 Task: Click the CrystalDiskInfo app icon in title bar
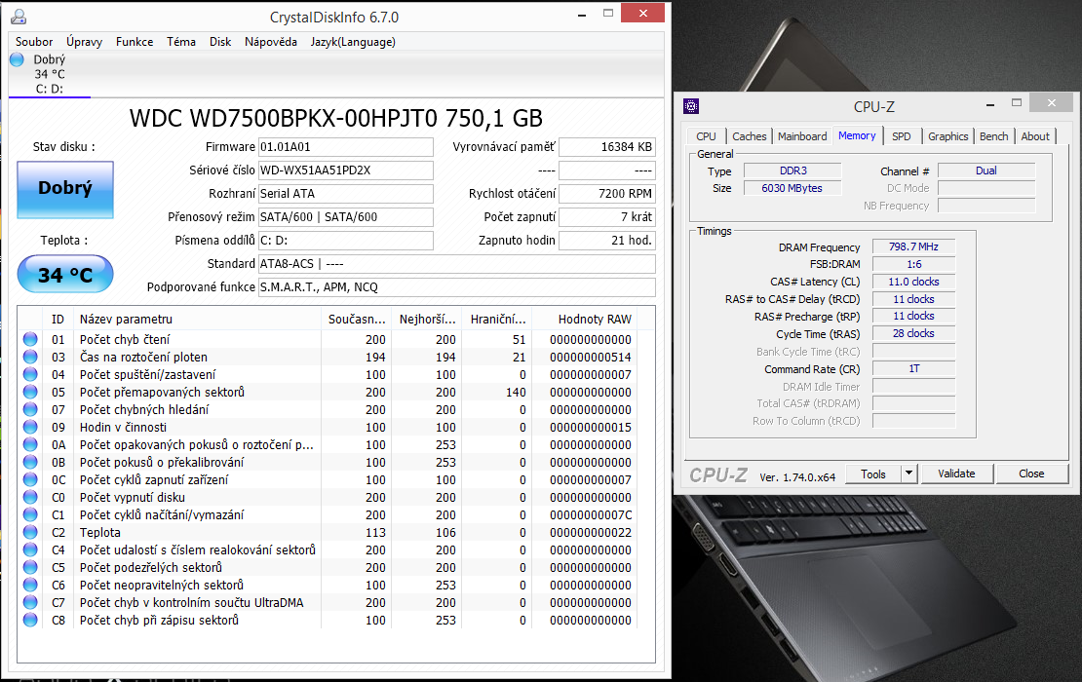tap(18, 18)
